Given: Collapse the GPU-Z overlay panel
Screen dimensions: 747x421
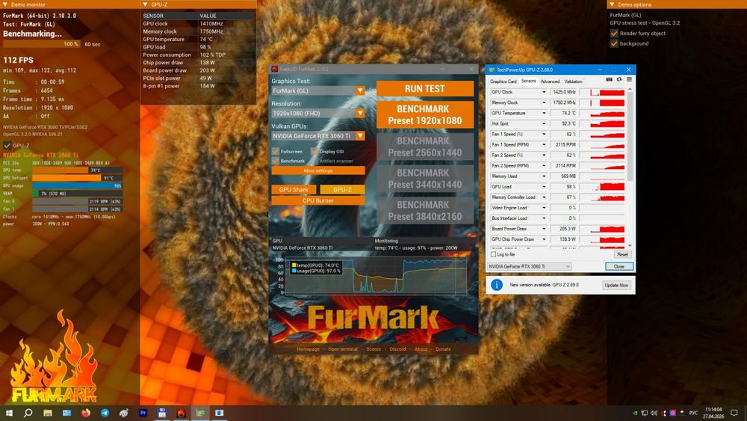Looking at the screenshot, I should pos(145,4).
